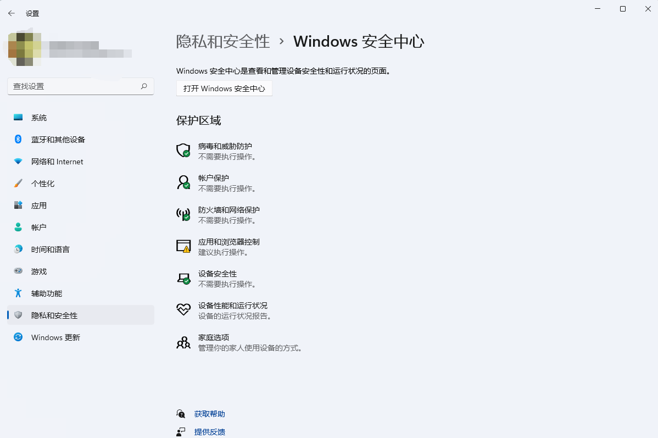Click the 设备安全性 laptop icon
Image resolution: width=658 pixels, height=438 pixels.
pyautogui.click(x=183, y=278)
